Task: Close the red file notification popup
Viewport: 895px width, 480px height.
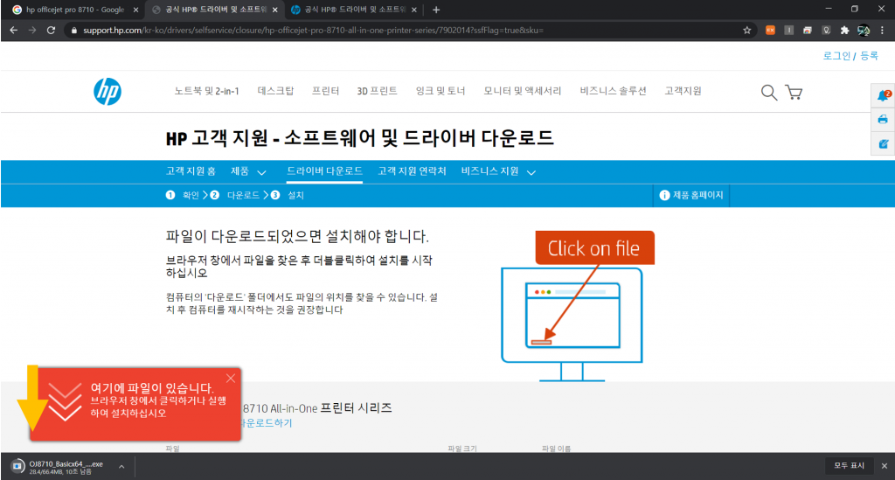Action: [x=231, y=378]
